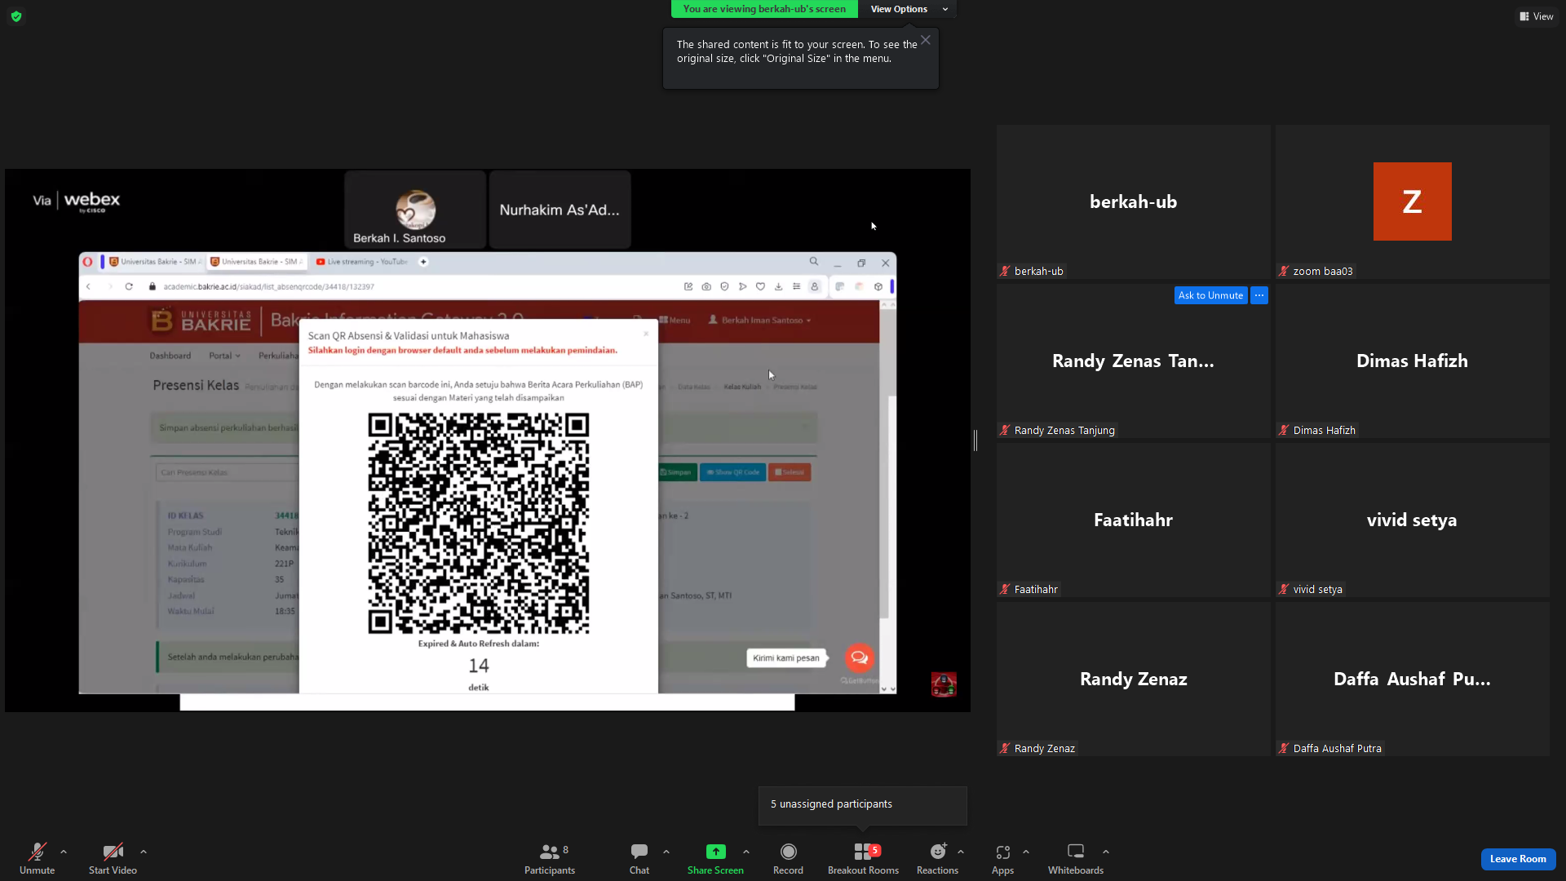Viewport: 1566px width, 881px height.
Task: Open more options for Randy Zenas Tanjung tile
Action: pyautogui.click(x=1259, y=295)
